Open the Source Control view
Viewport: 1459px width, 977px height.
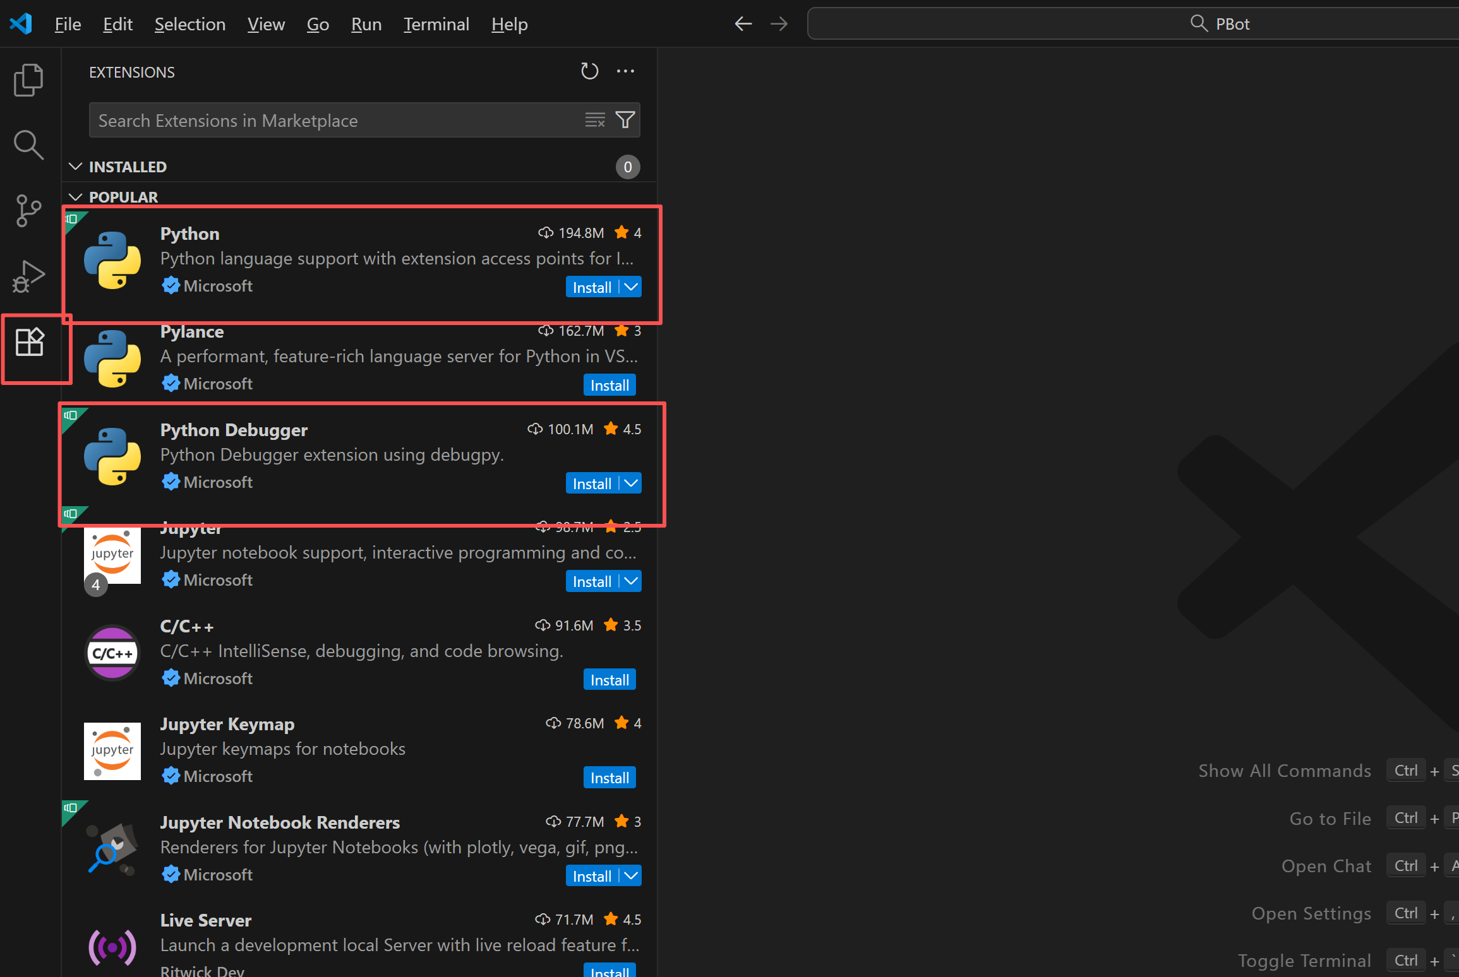coord(28,210)
